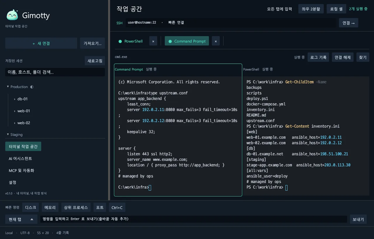374x239 pixels.
Task: Click the 로그 기록 button
Action: (318, 57)
